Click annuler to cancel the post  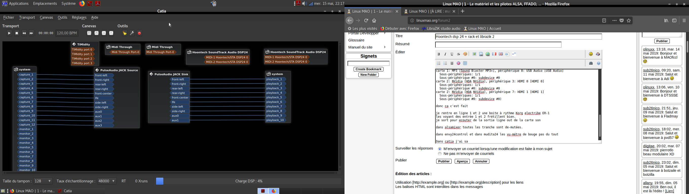tap(481, 161)
